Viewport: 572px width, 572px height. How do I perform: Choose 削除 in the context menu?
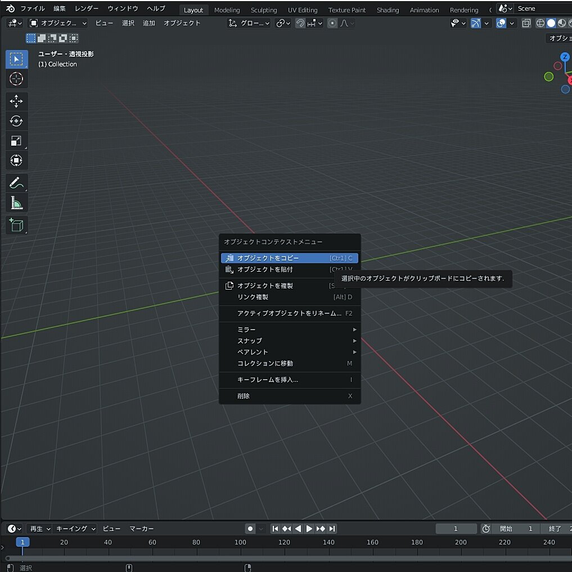point(290,396)
